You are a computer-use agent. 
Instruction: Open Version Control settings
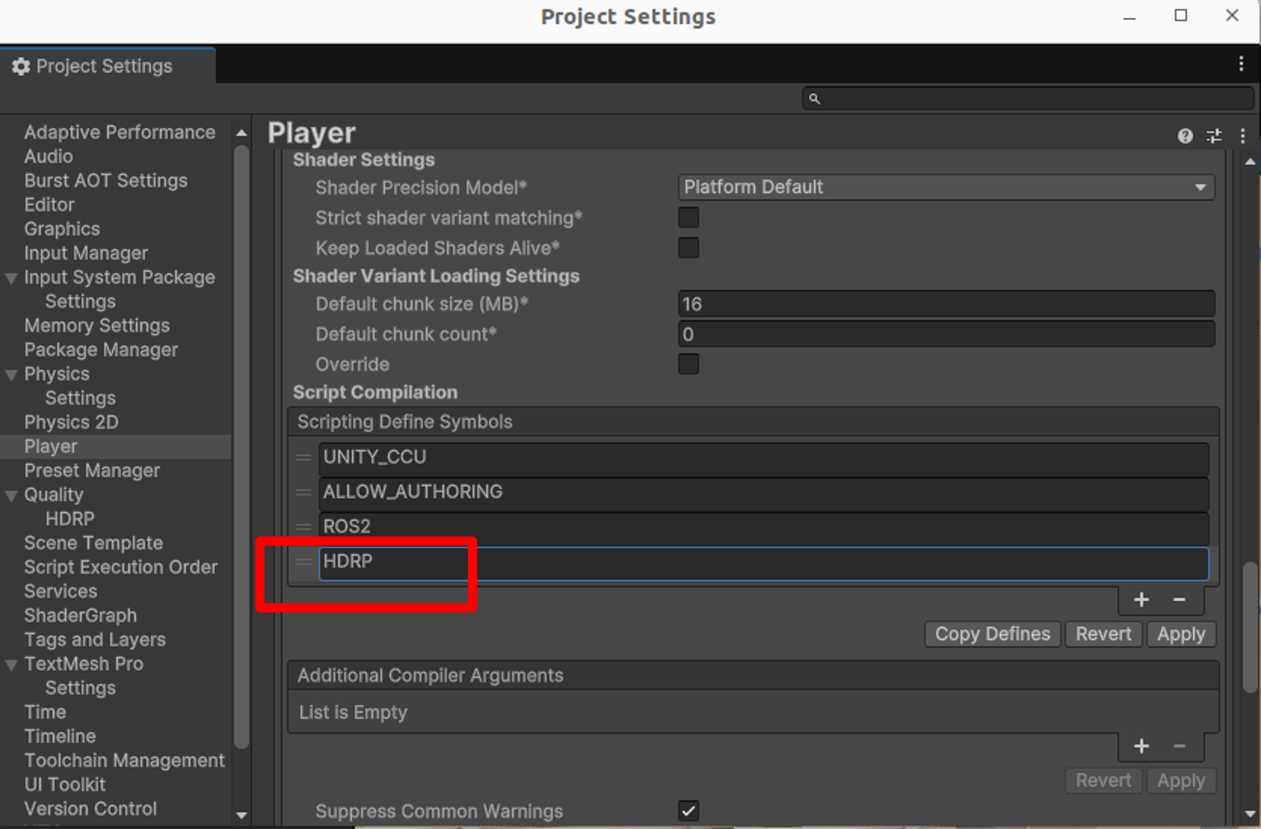coord(91,809)
